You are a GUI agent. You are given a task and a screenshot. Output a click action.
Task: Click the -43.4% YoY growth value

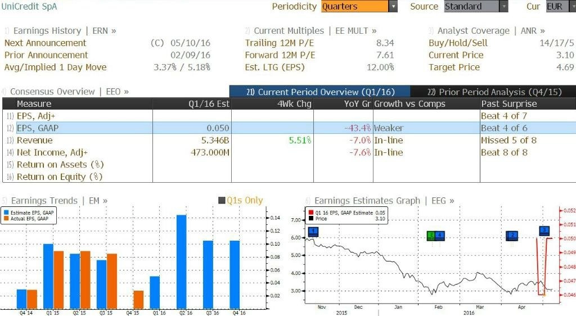(358, 128)
